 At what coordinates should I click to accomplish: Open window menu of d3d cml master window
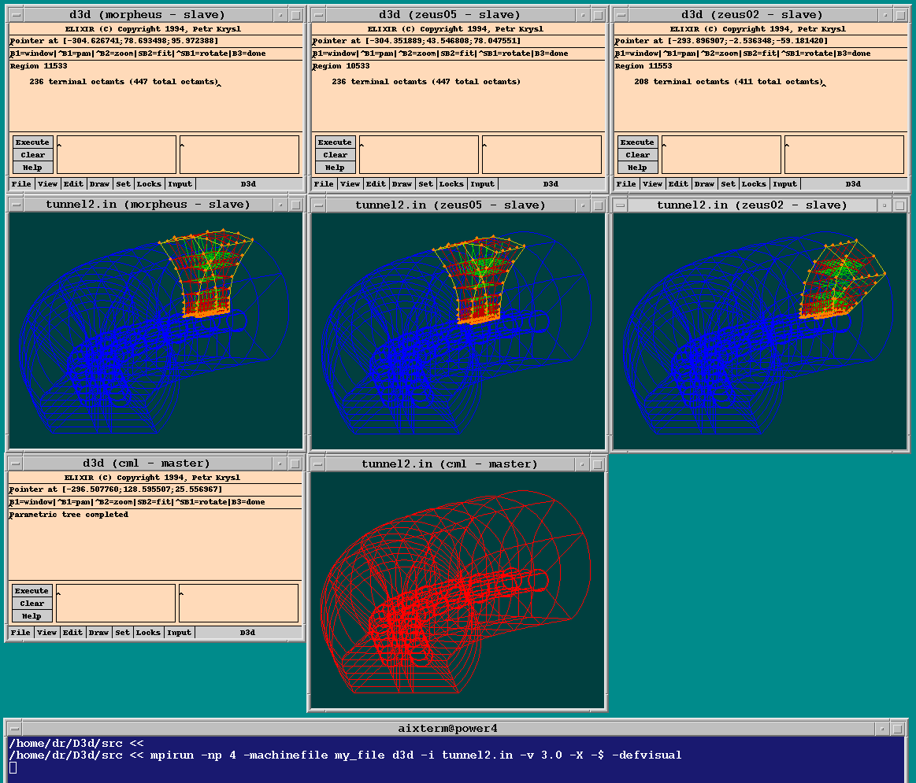tap(14, 464)
